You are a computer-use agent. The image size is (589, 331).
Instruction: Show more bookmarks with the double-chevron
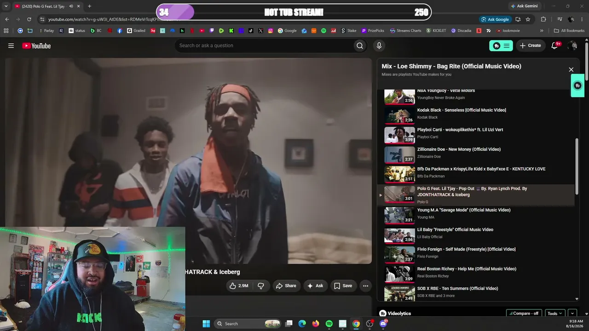click(x=542, y=31)
